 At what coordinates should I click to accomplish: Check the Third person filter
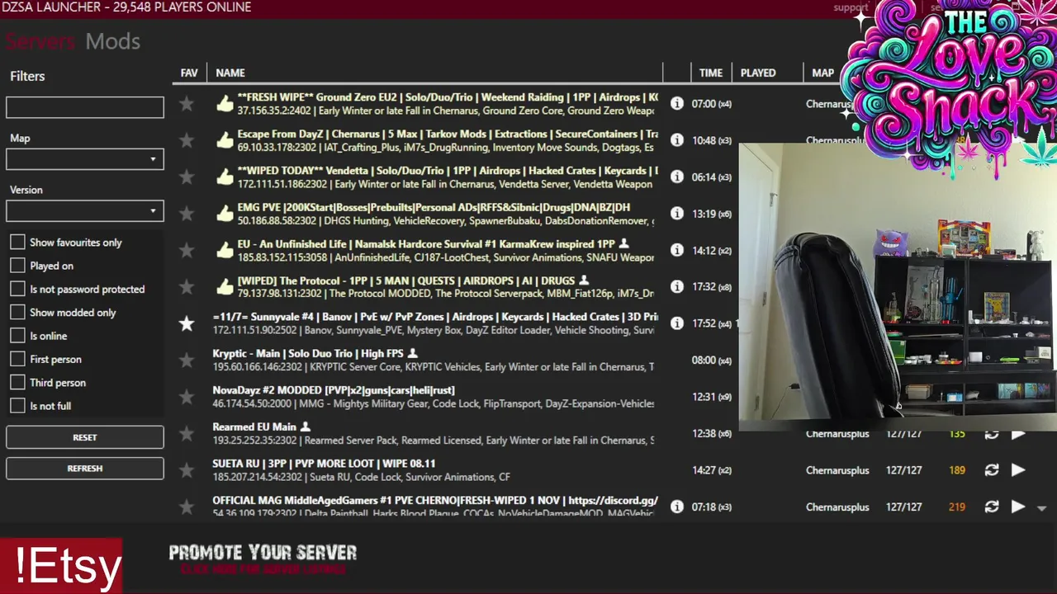[x=17, y=383]
